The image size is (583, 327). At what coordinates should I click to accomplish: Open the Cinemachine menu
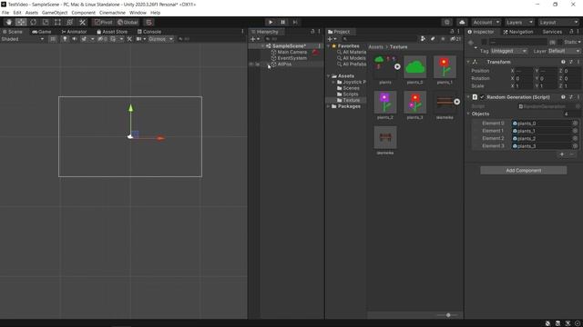112,13
